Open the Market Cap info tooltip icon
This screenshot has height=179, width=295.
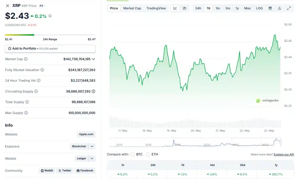click(x=26, y=59)
